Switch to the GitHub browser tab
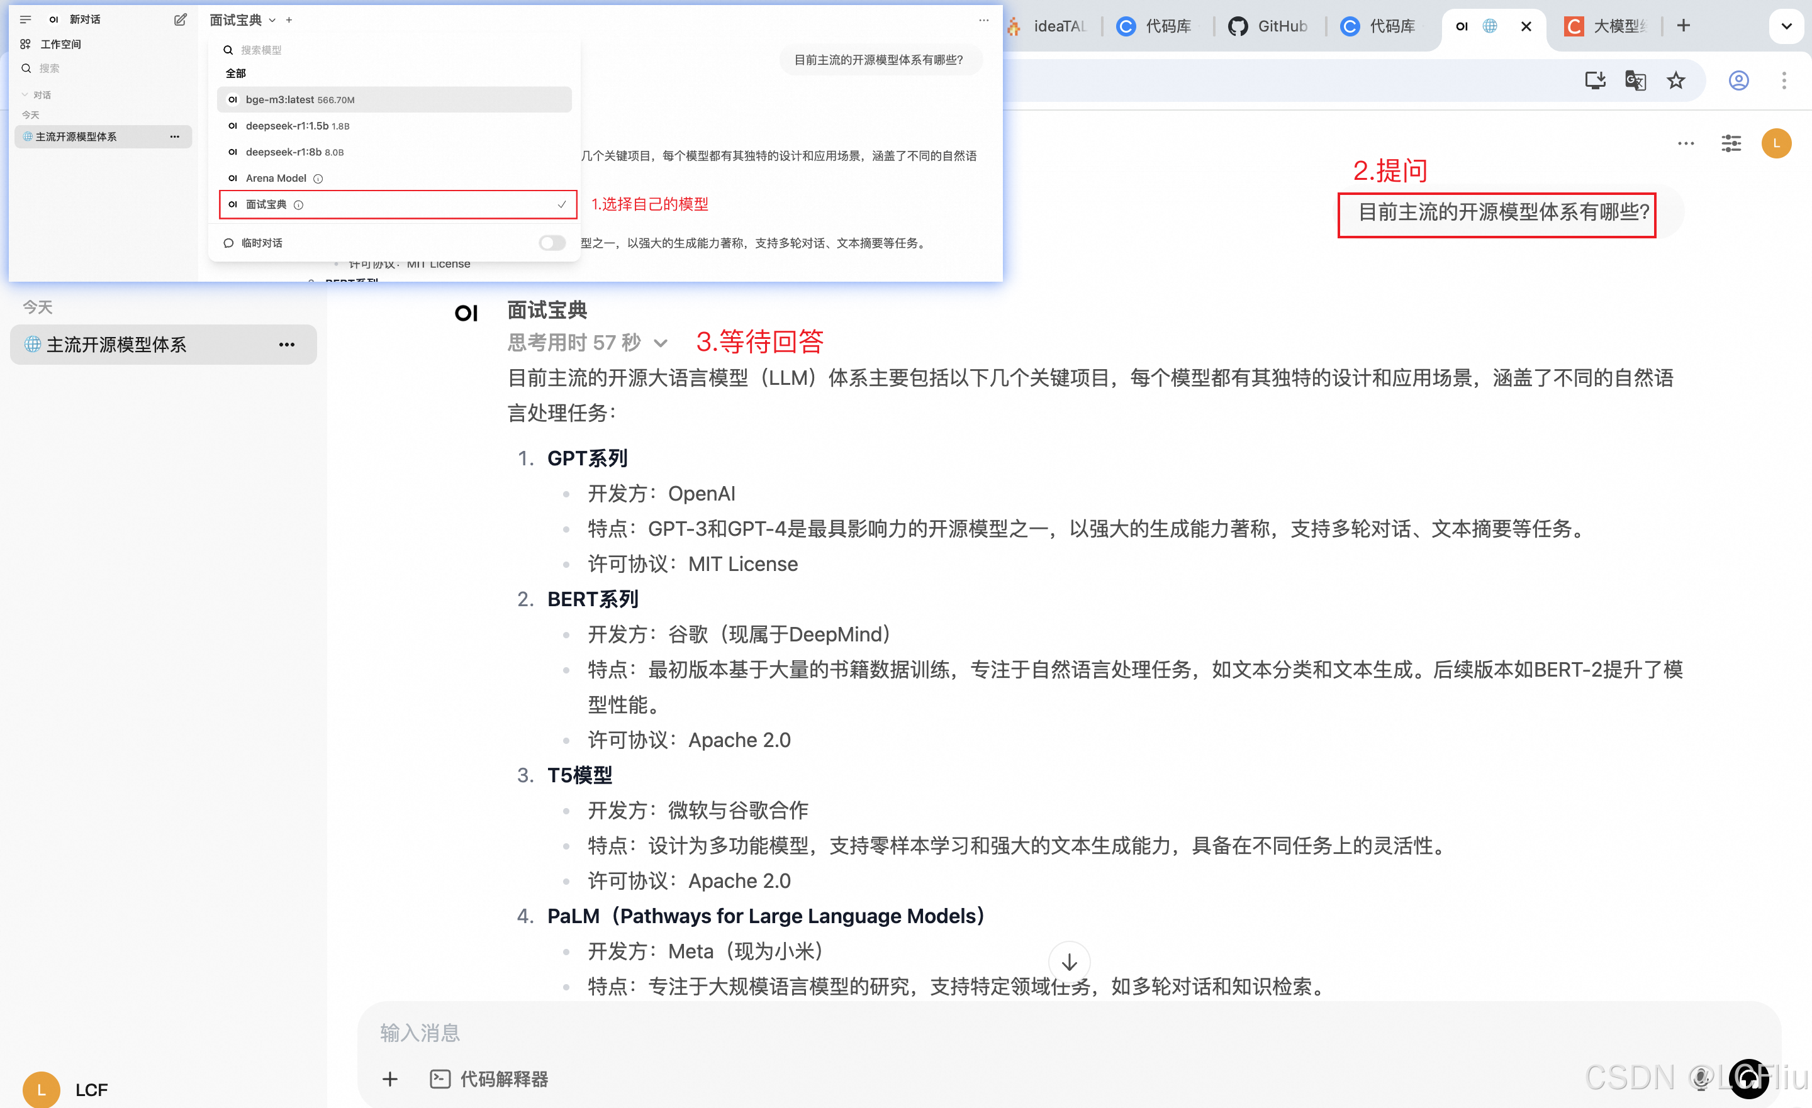The width and height of the screenshot is (1812, 1108). point(1268,26)
